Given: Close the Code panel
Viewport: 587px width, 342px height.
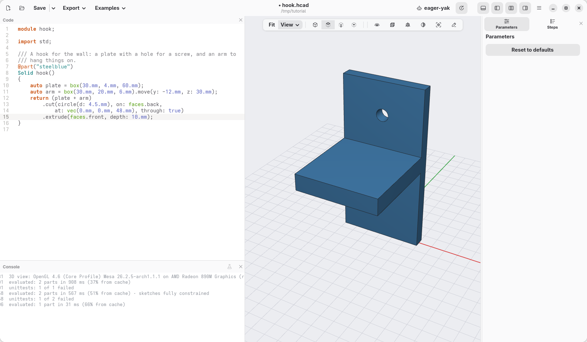Looking at the screenshot, I should pyautogui.click(x=241, y=20).
